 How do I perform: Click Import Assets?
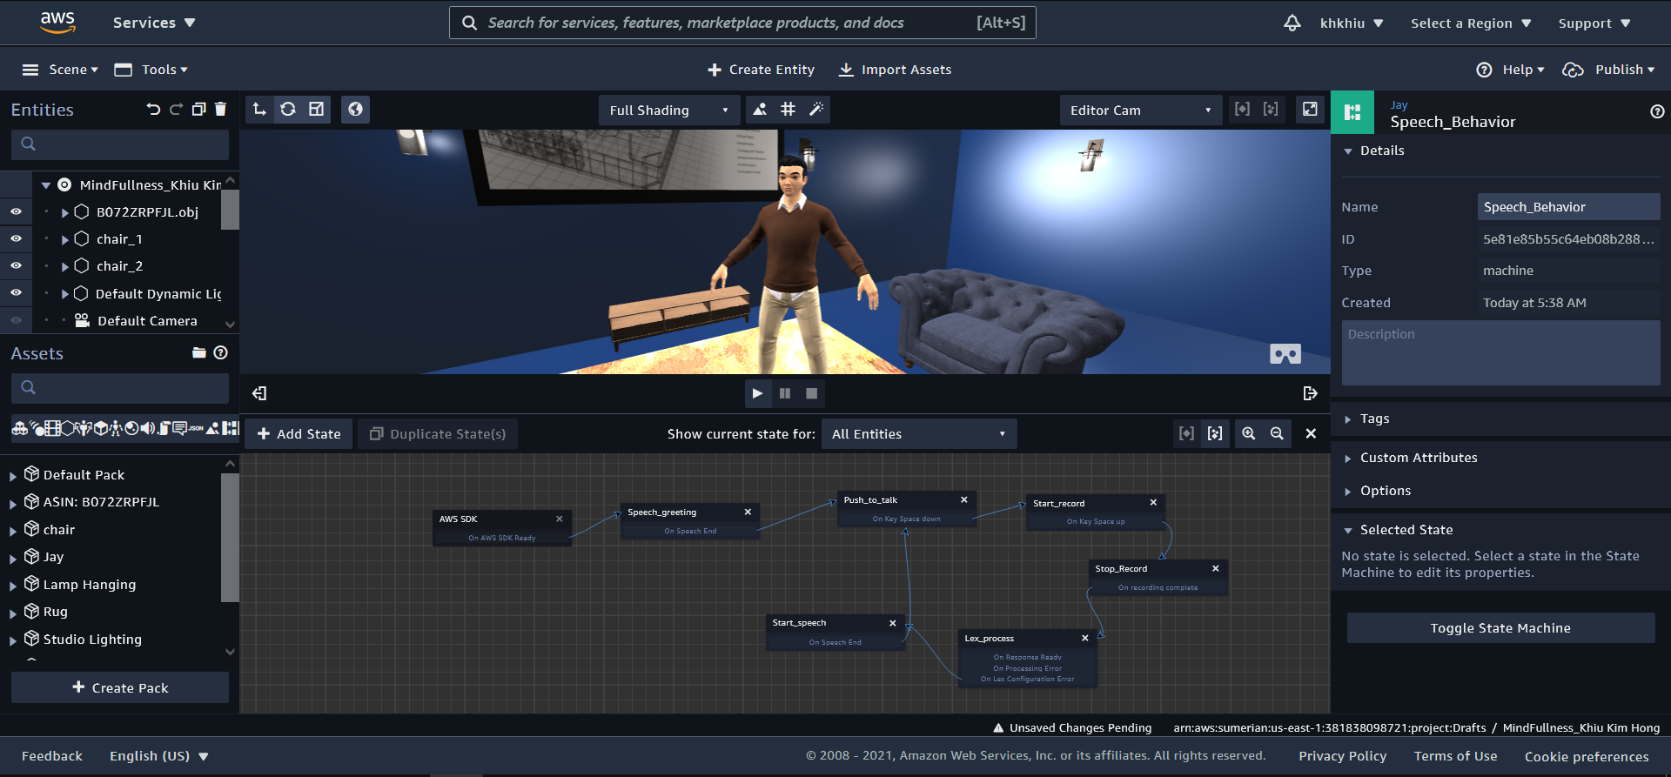pos(895,70)
